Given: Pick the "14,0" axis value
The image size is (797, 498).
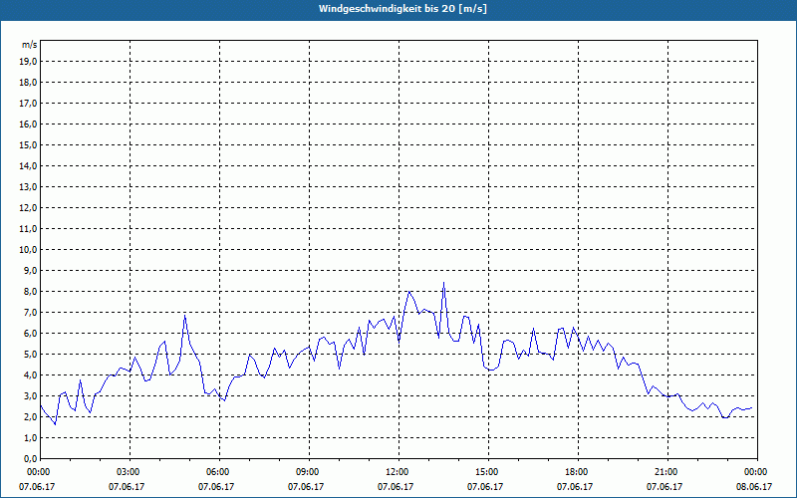Looking at the screenshot, I should pyautogui.click(x=28, y=165).
